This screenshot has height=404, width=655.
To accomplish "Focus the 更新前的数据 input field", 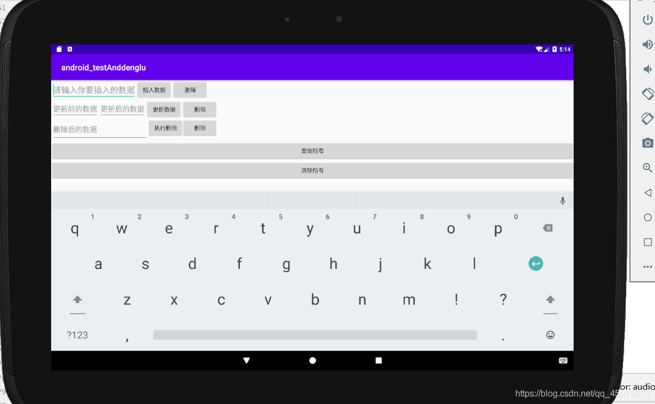I will (x=75, y=109).
